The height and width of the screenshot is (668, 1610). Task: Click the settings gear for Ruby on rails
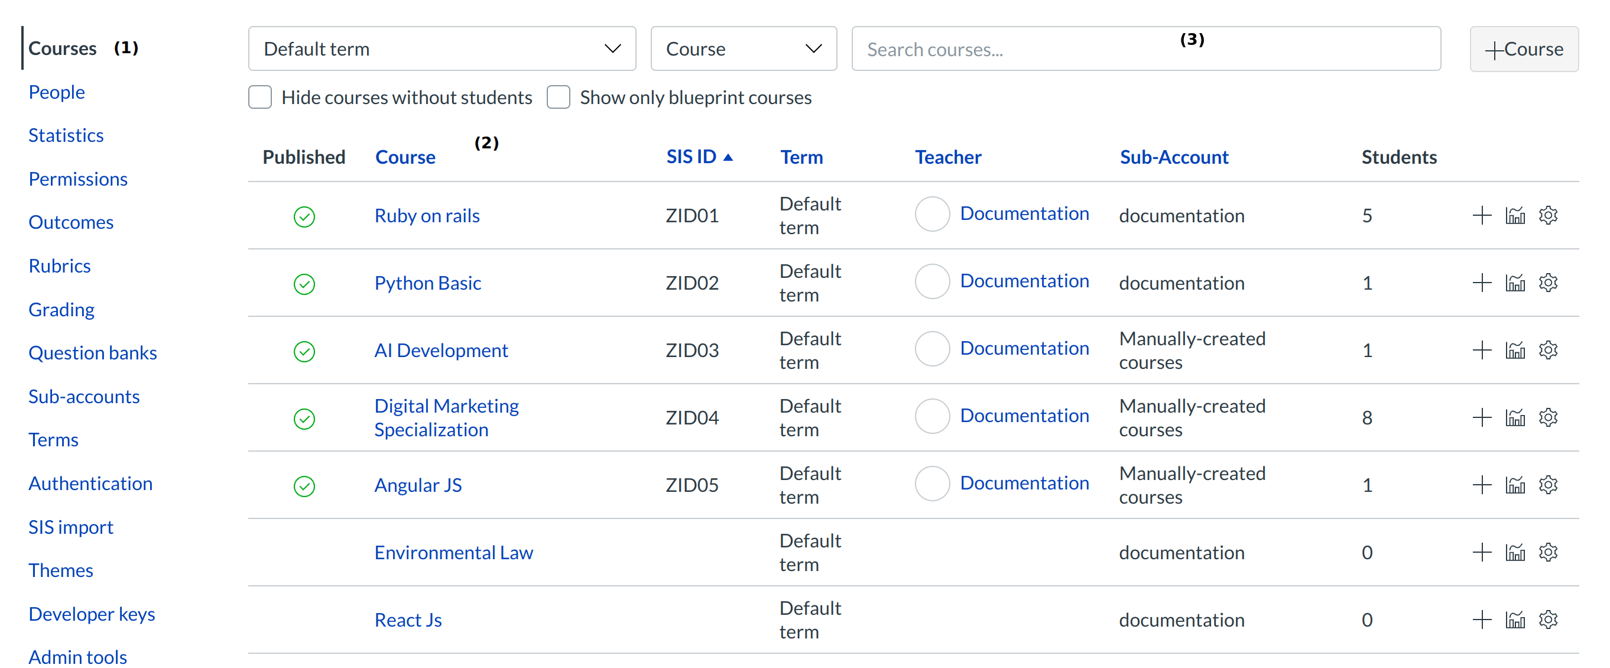coord(1547,215)
